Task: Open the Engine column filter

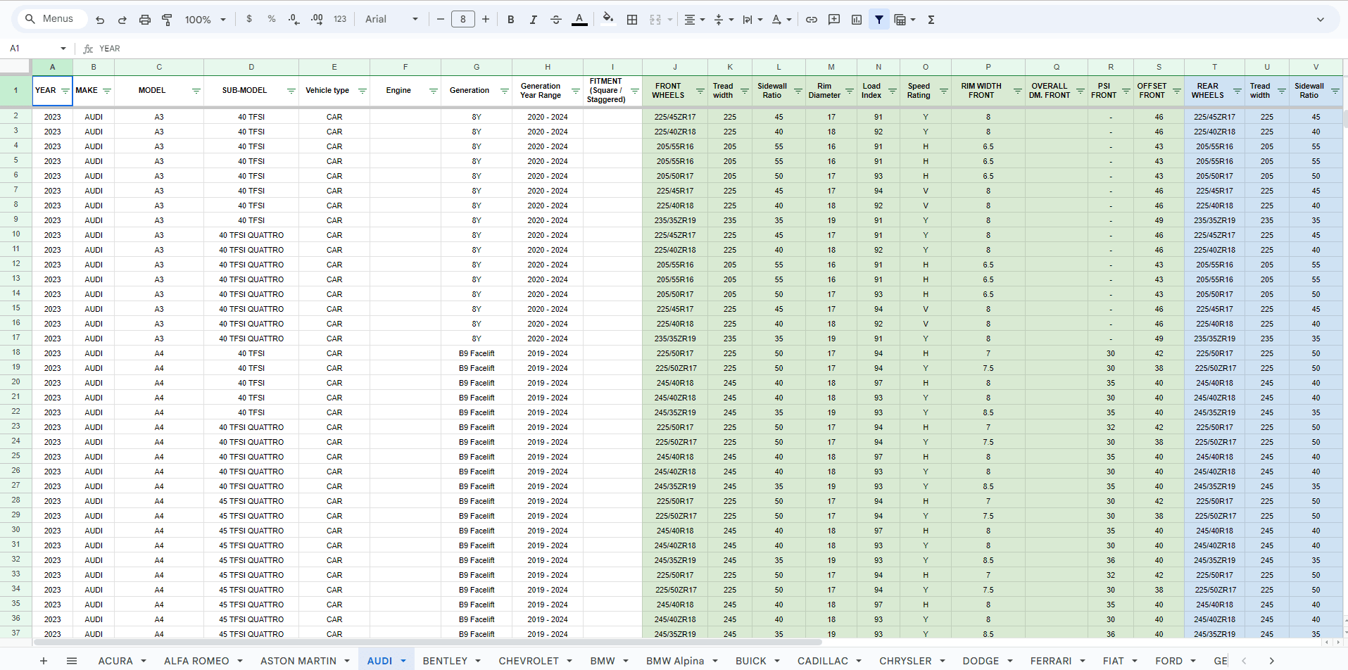Action: click(434, 91)
